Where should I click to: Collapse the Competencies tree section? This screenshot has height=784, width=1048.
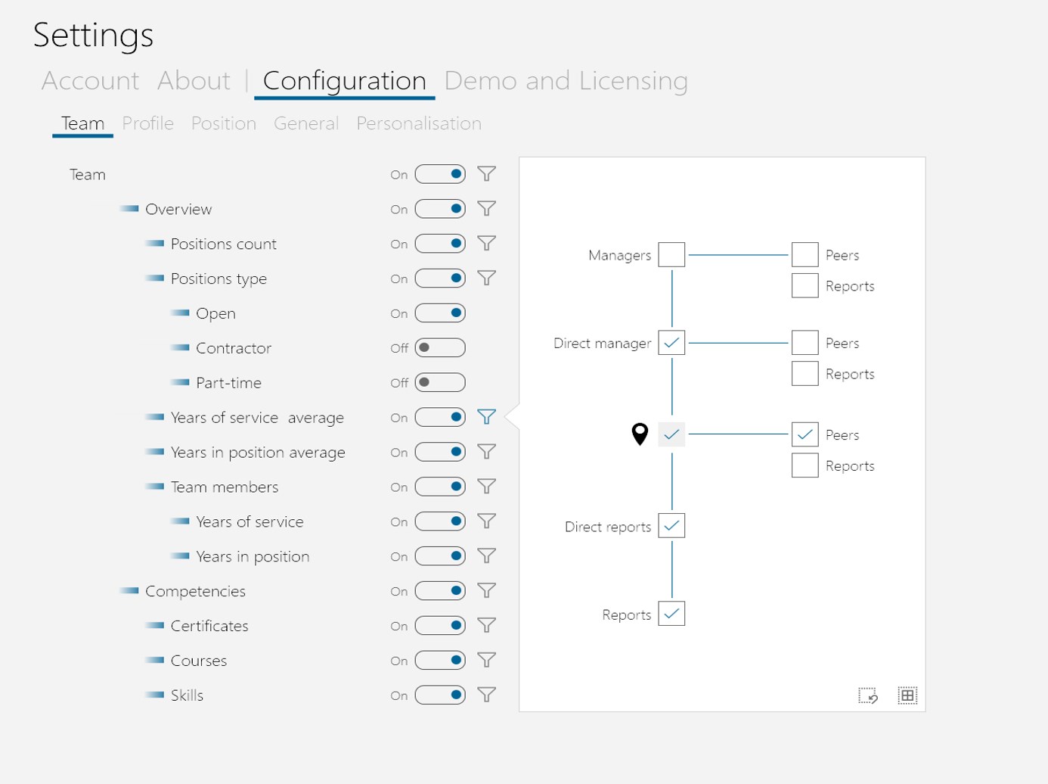tap(129, 591)
